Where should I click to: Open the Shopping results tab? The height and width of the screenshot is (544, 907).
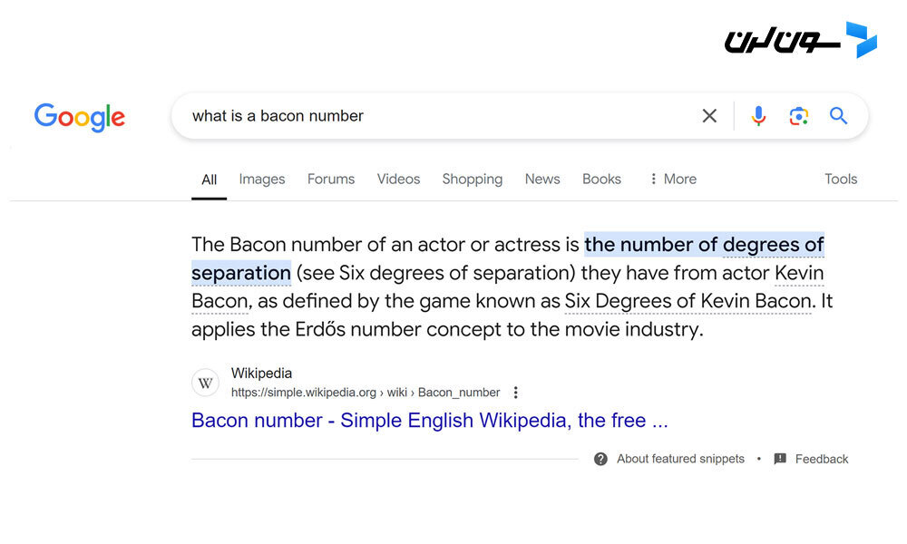coord(472,180)
